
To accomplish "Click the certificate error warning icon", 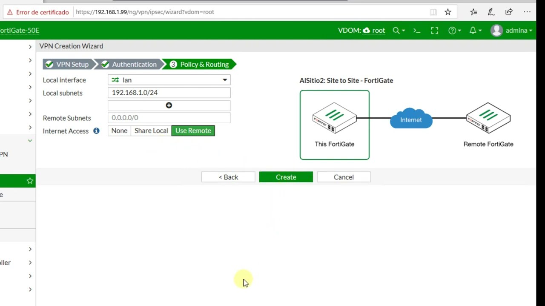I will click(10, 12).
